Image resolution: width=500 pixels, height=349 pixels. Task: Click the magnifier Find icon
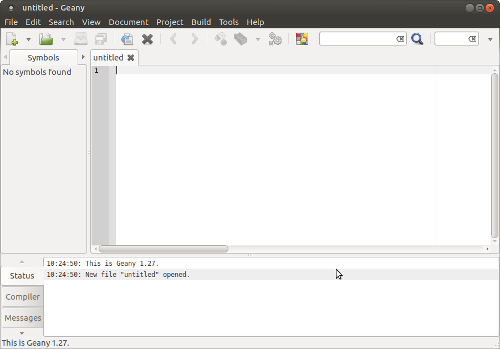tap(417, 39)
